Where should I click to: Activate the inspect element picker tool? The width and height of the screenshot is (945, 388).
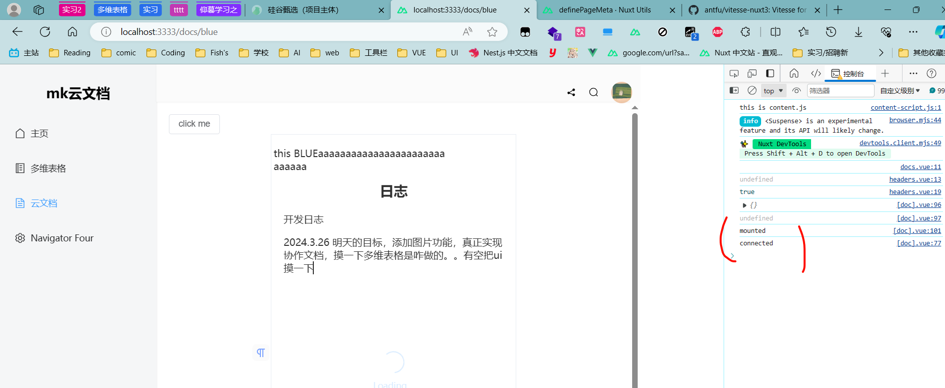tap(734, 74)
